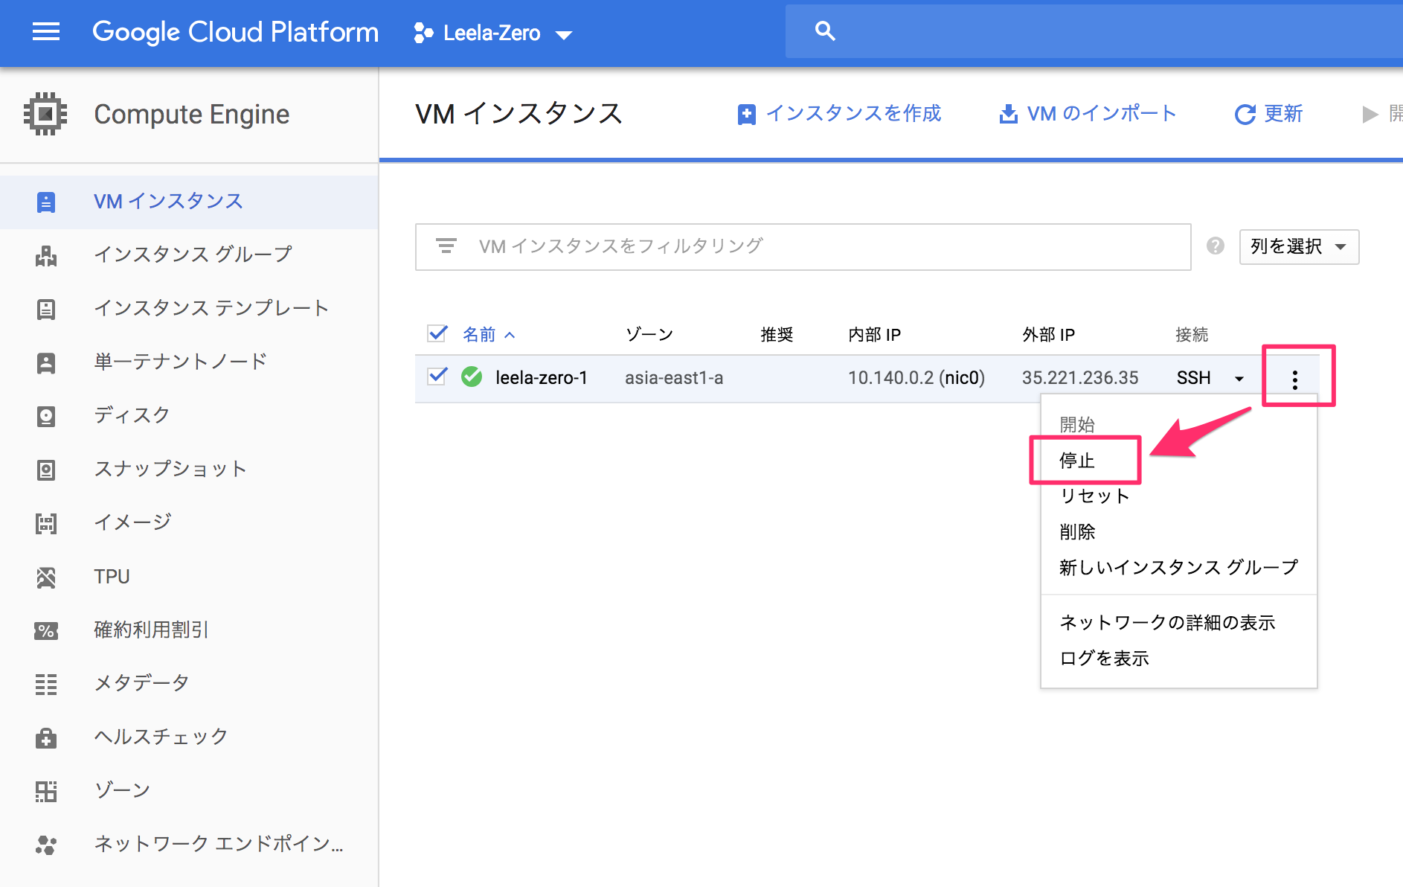The width and height of the screenshot is (1403, 887).
Task: Click イメージ sidebar icon
Action: (x=46, y=524)
